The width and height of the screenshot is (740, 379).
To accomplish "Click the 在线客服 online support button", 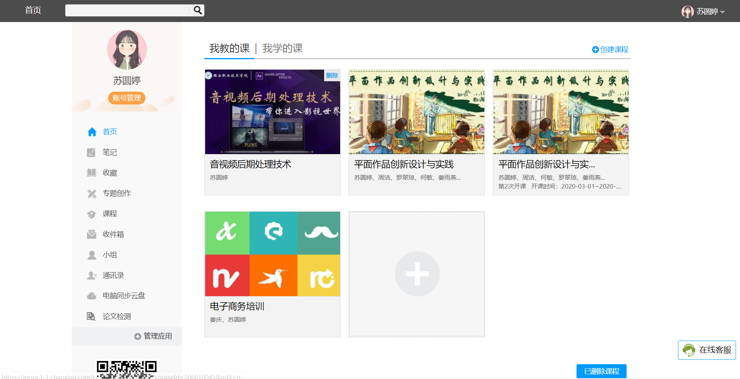I will click(707, 350).
